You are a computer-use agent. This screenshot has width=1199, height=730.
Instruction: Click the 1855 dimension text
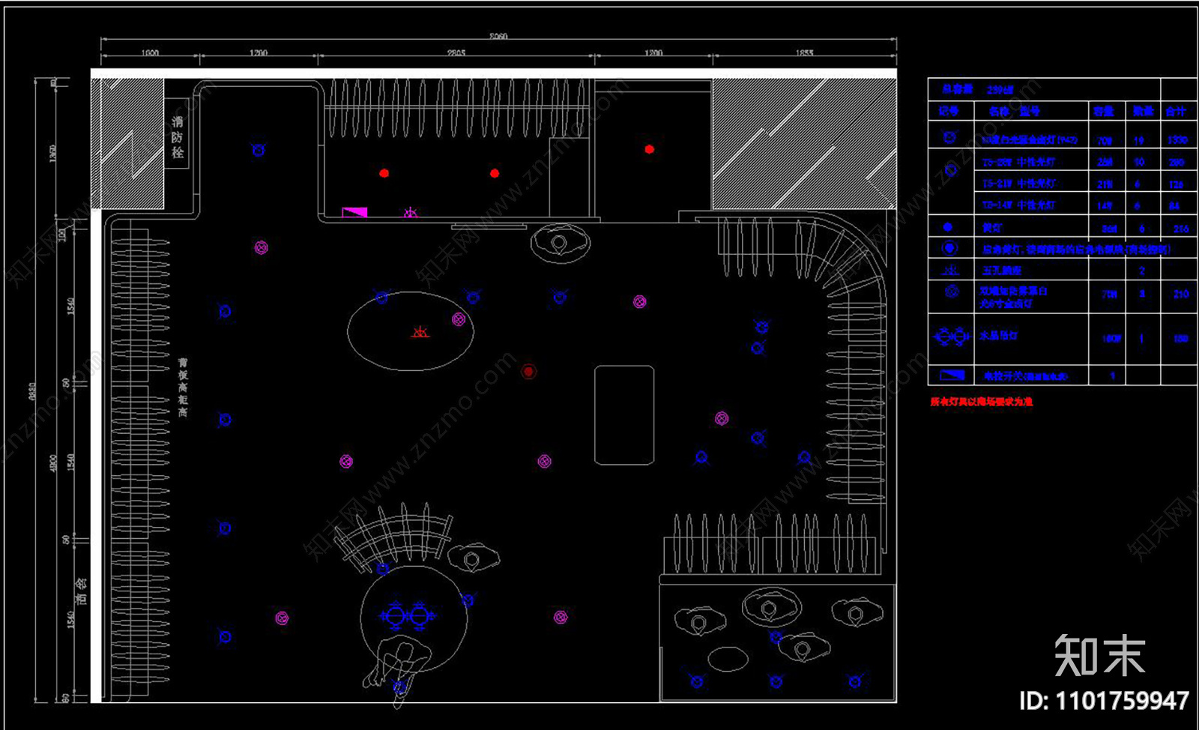pos(804,53)
